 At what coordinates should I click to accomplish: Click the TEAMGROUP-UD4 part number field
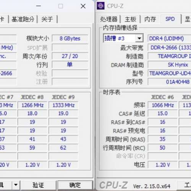pos(169,73)
